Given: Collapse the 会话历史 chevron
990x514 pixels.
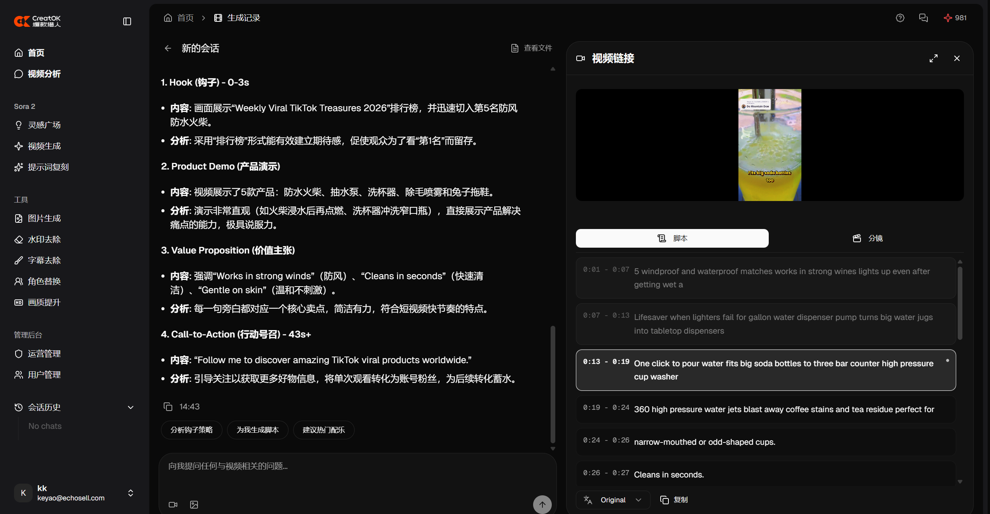Looking at the screenshot, I should point(131,407).
